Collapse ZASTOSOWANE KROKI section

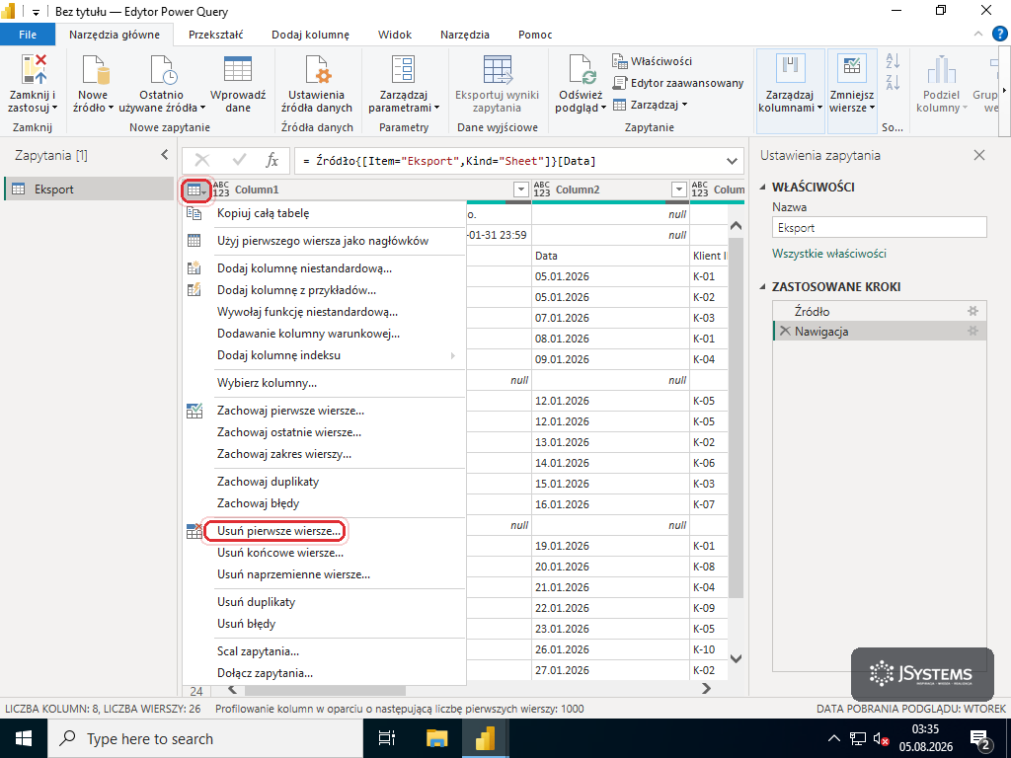pos(764,287)
